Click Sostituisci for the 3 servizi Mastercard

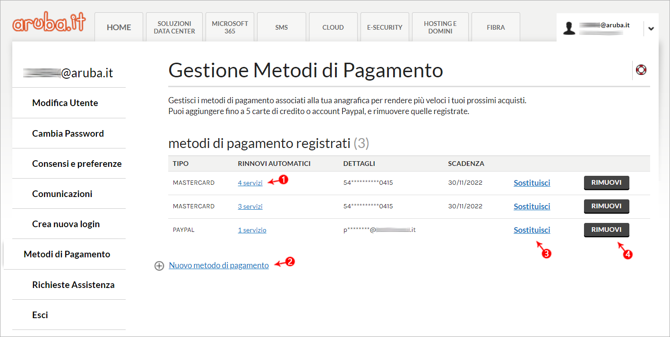click(532, 206)
